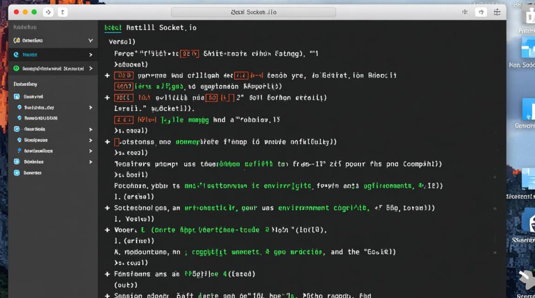Click the diamond-shaped icon button in the title bar
Image resolution: width=535 pixels, height=298 pixels.
(48, 12)
